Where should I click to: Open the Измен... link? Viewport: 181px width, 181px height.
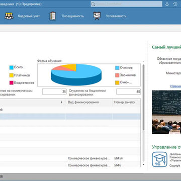click(x=175, y=86)
